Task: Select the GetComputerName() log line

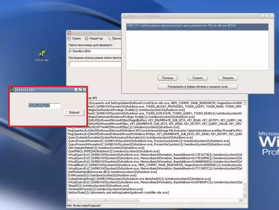Action: pos(106,148)
